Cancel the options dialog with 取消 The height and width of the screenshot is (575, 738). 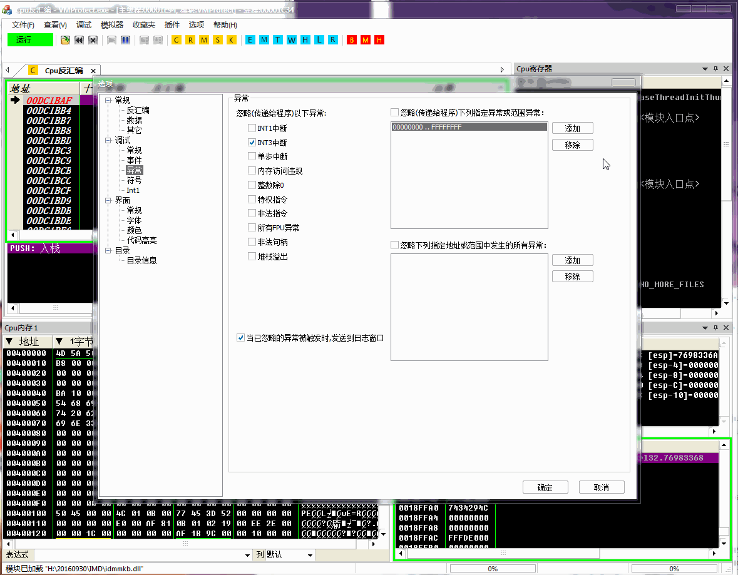coord(602,487)
